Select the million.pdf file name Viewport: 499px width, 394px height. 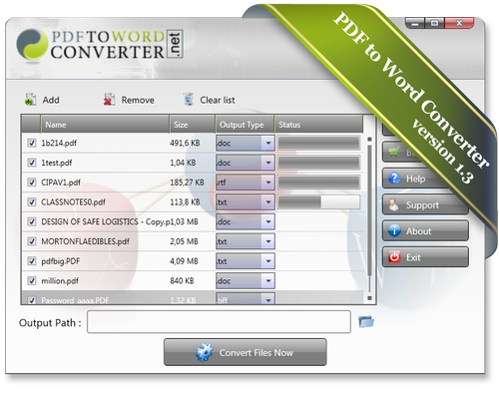[60, 280]
